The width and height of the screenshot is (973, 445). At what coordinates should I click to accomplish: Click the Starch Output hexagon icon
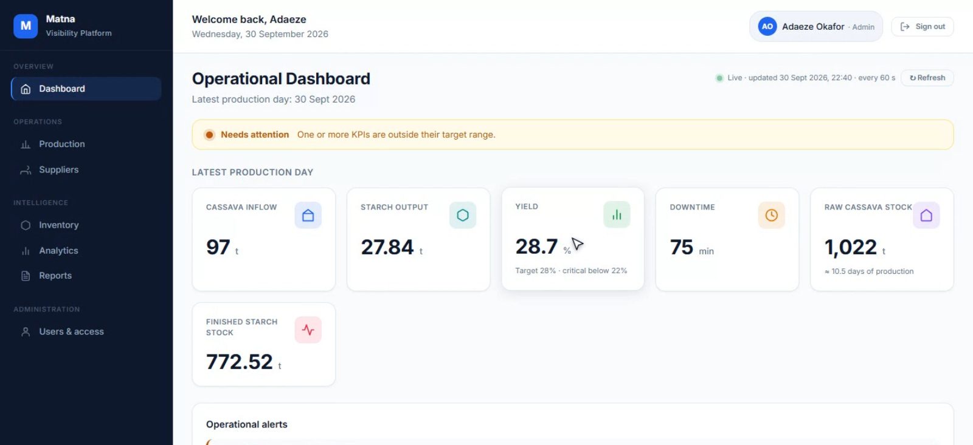click(463, 216)
